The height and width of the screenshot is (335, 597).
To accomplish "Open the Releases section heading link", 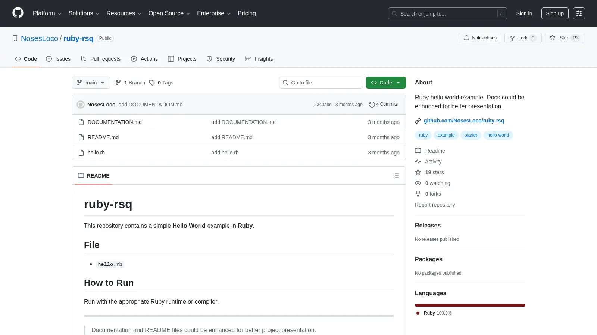I will coord(428,226).
